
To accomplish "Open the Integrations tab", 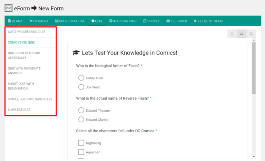I will coord(123,21).
